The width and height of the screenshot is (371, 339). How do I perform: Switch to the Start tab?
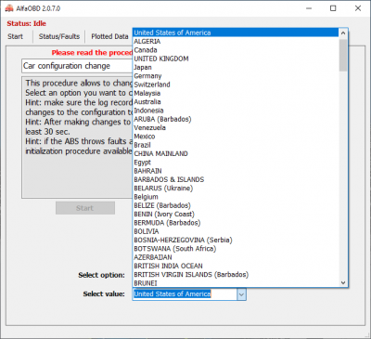click(x=15, y=36)
